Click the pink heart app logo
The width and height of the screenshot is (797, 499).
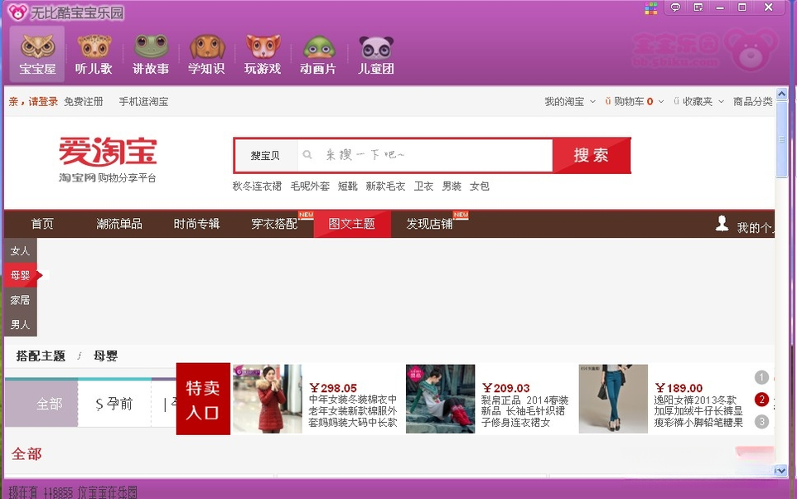coord(17,12)
